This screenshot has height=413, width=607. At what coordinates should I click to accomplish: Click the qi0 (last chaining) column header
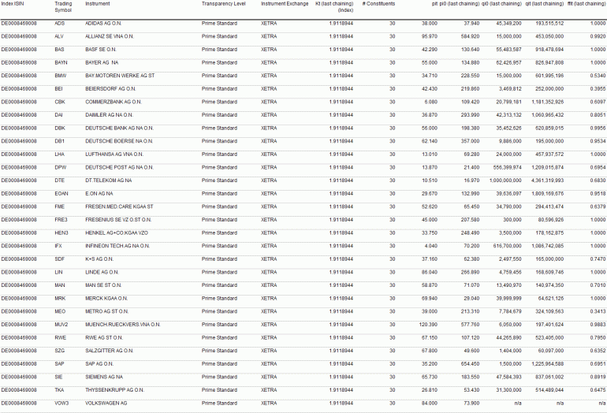[501, 4]
